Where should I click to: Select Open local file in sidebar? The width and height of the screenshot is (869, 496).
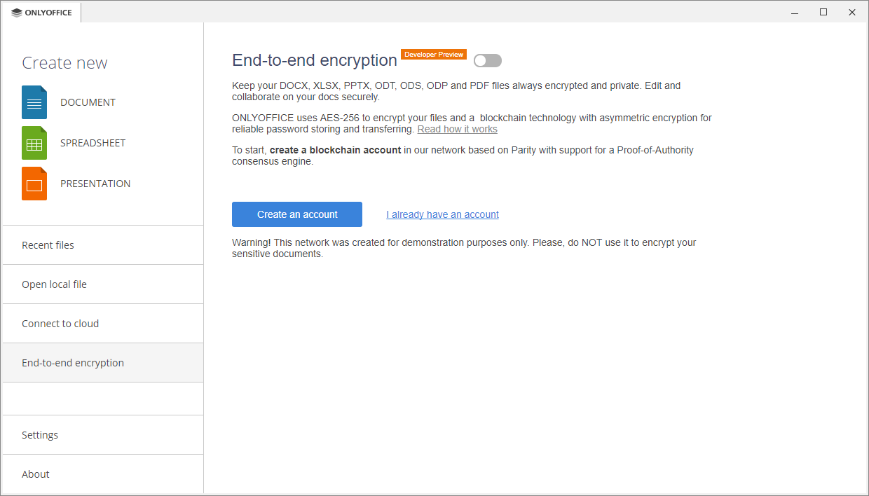coord(54,284)
